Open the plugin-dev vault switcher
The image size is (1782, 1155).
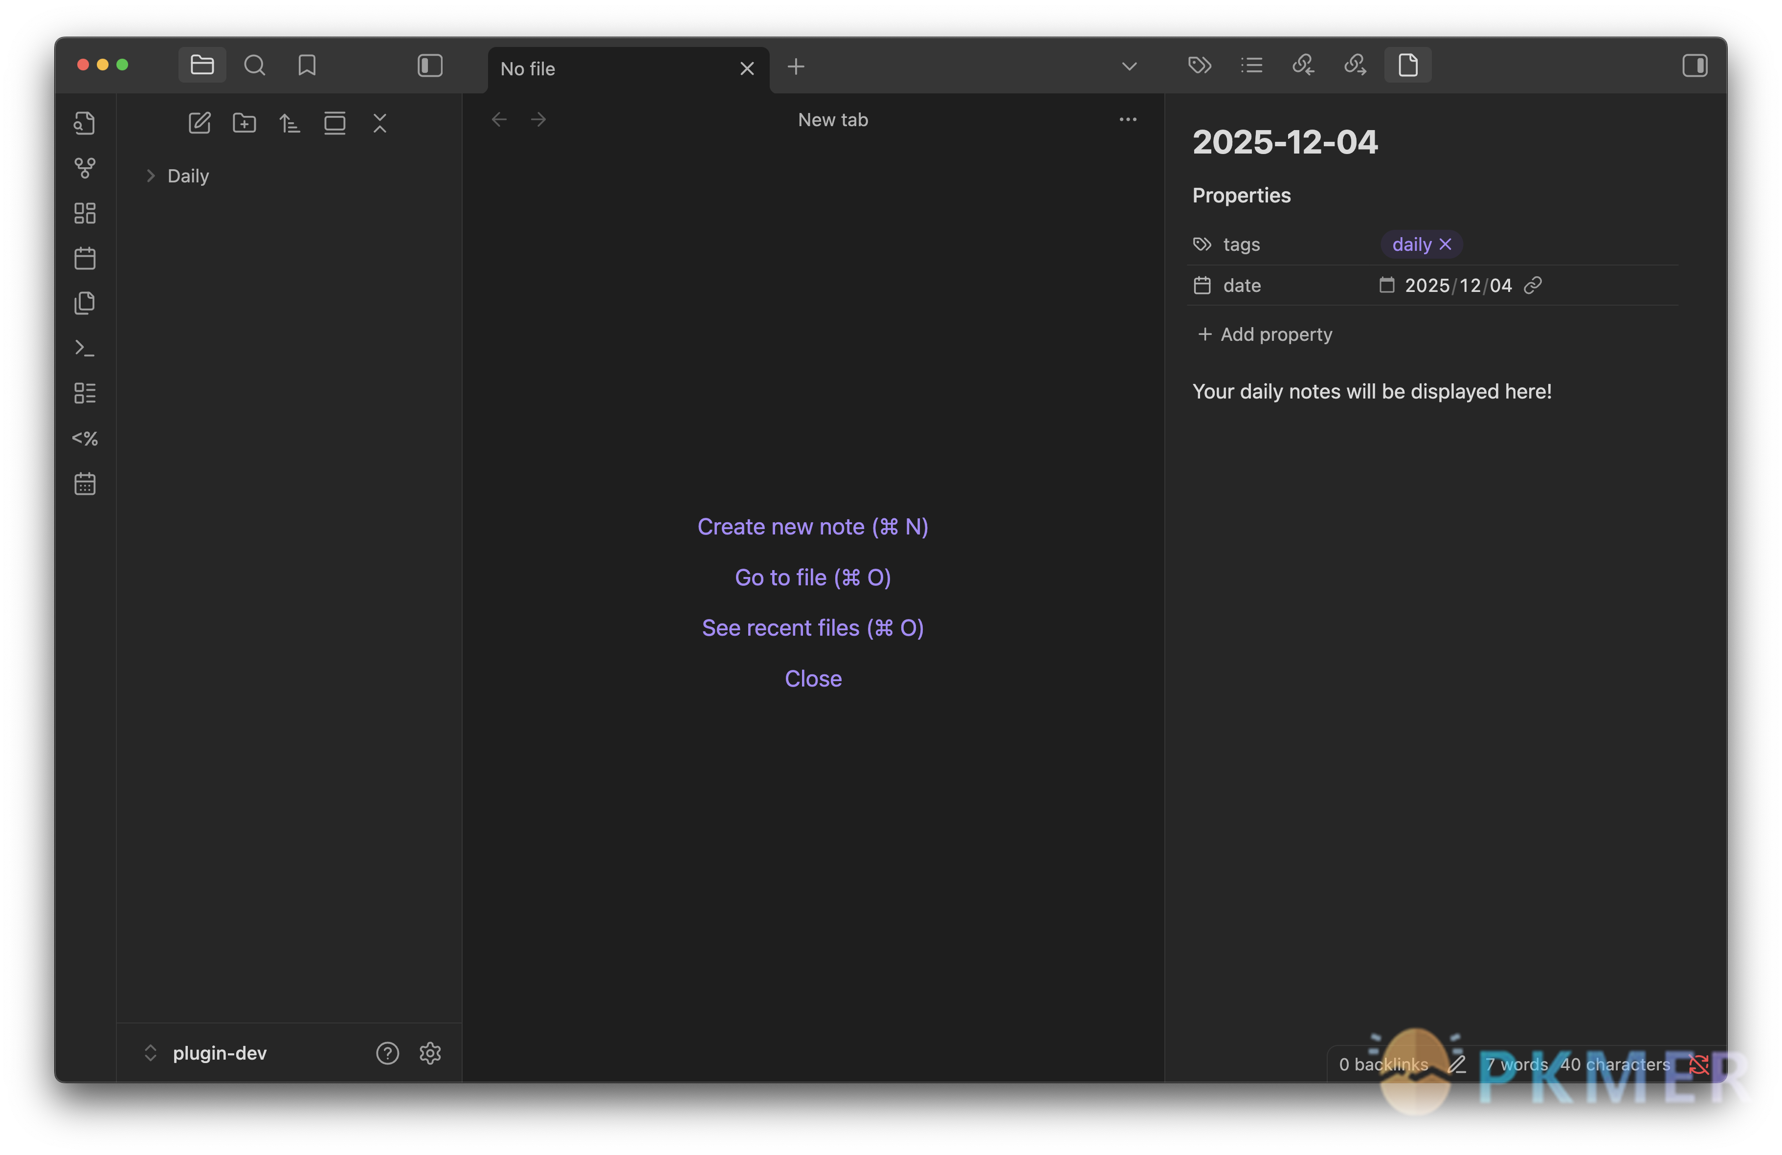pos(205,1053)
